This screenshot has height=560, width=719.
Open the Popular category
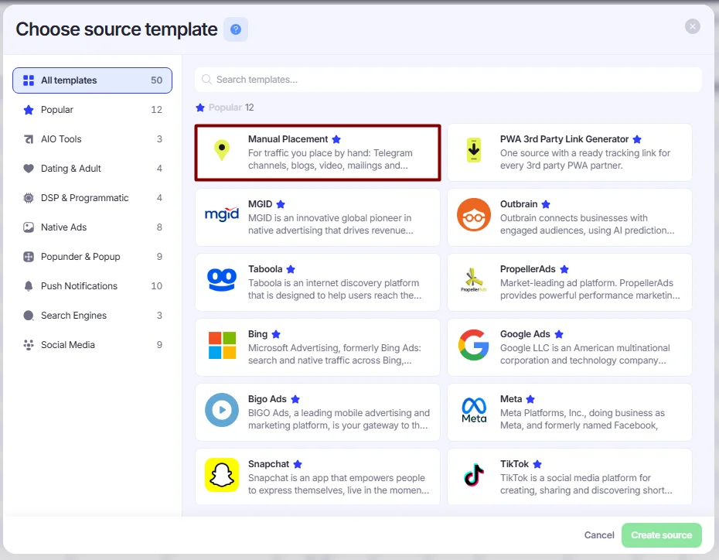[92, 110]
